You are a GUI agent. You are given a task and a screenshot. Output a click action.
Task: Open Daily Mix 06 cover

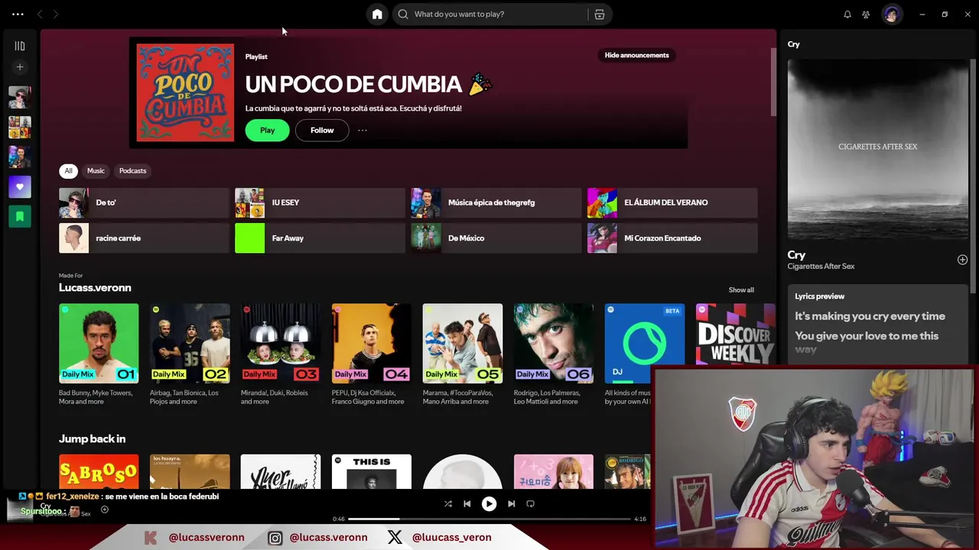coord(554,343)
